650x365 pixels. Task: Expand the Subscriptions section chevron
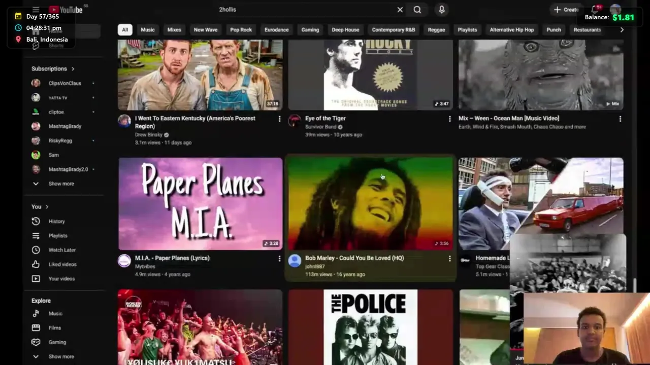(73, 69)
